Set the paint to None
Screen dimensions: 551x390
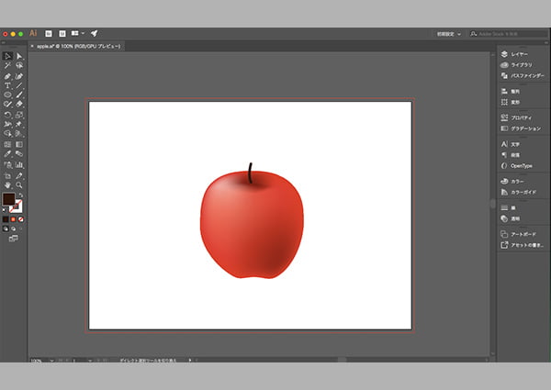(x=20, y=219)
